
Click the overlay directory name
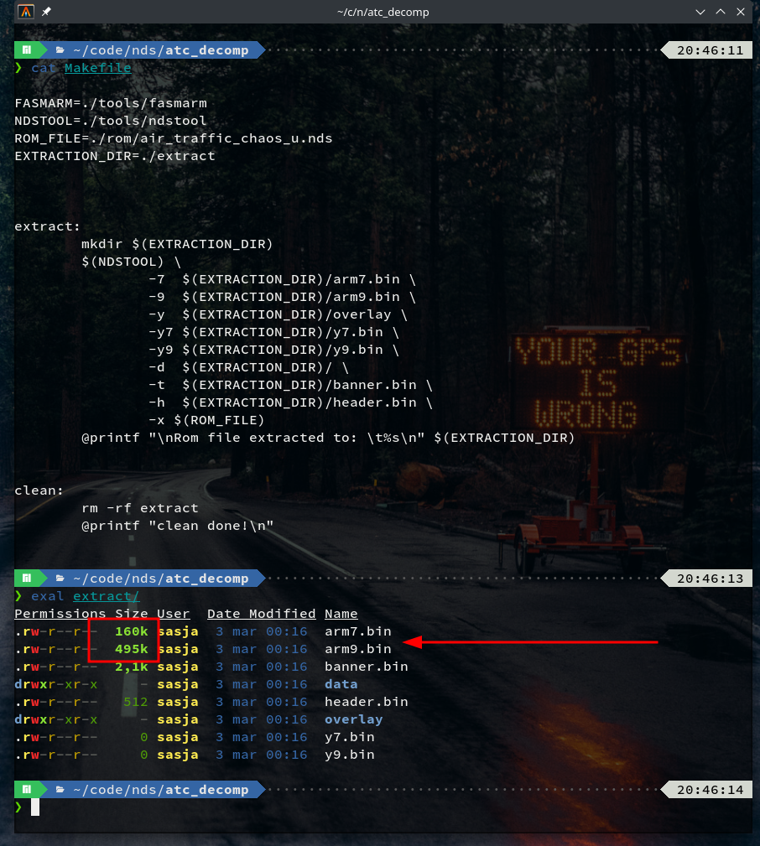click(x=353, y=719)
